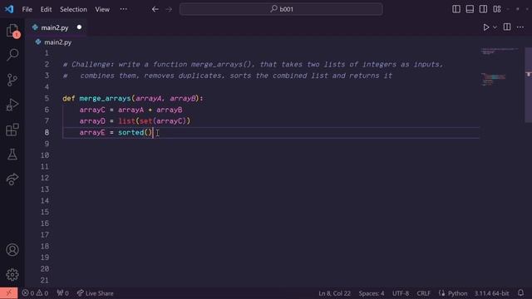The image size is (532, 299).
Task: Expand the overflow menu ellipsis in menu bar
Action: point(124,9)
